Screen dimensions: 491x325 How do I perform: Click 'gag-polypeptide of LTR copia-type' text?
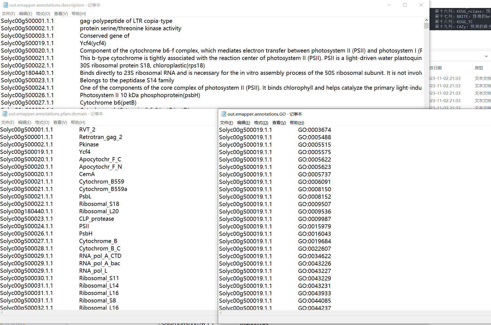coord(126,21)
